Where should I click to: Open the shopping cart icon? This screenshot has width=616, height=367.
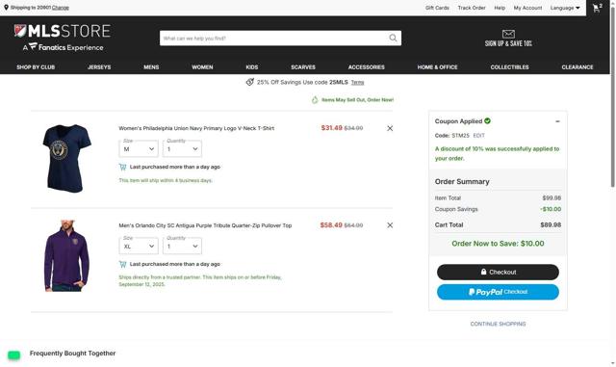tap(598, 8)
